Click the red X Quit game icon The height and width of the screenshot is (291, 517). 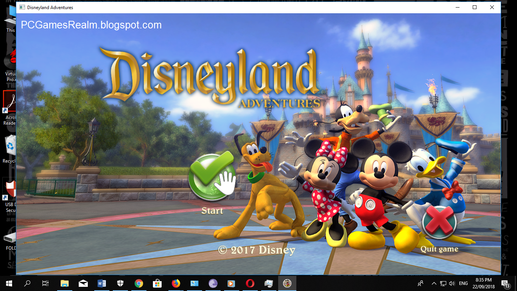(439, 222)
